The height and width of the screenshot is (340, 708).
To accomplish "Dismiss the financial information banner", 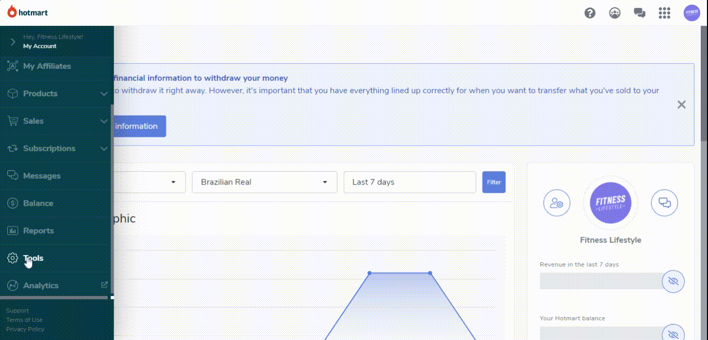I will pyautogui.click(x=682, y=105).
